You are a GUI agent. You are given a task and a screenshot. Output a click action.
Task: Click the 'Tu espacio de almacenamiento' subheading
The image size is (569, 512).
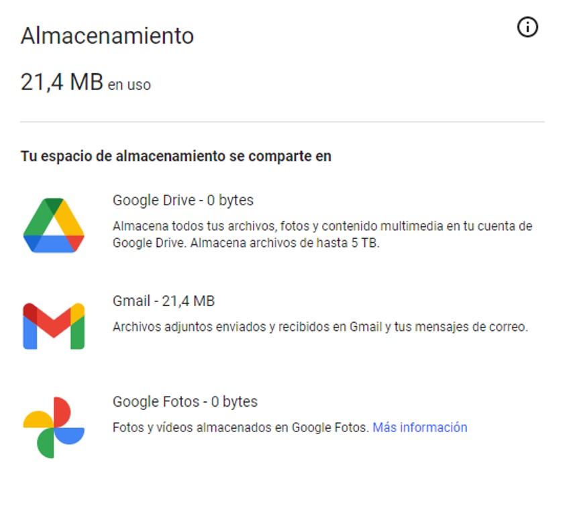tap(176, 156)
